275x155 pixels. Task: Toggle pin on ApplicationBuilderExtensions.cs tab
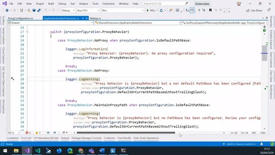(x=83, y=18)
